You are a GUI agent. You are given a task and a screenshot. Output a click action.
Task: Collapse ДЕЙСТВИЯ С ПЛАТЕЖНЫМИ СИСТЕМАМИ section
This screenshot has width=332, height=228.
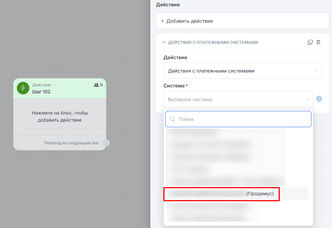point(164,42)
